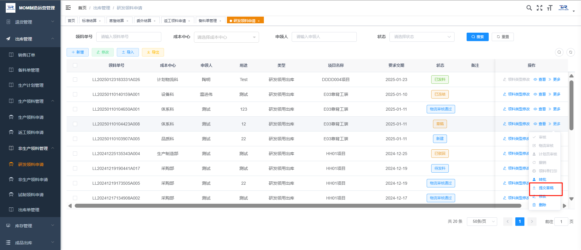Expand 库存管理 menu in sidebar
This screenshot has width=581, height=250.
pyautogui.click(x=30, y=226)
